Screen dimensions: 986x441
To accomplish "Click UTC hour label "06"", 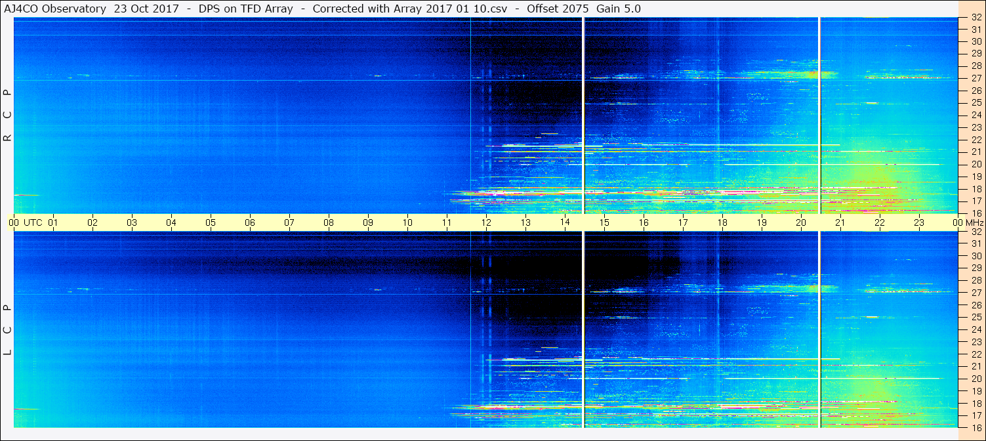I will click(x=250, y=222).
